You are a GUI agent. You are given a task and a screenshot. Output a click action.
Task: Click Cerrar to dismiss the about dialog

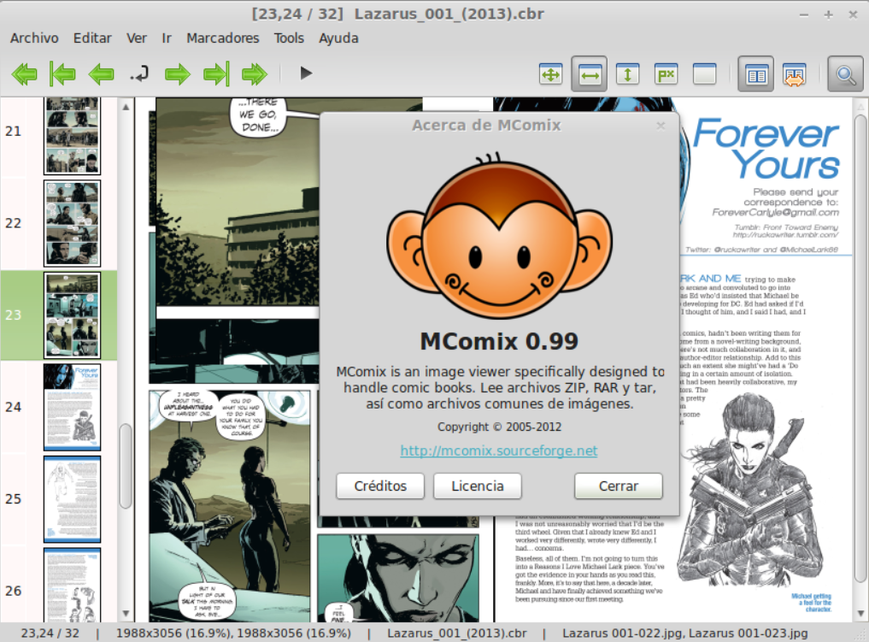click(619, 486)
